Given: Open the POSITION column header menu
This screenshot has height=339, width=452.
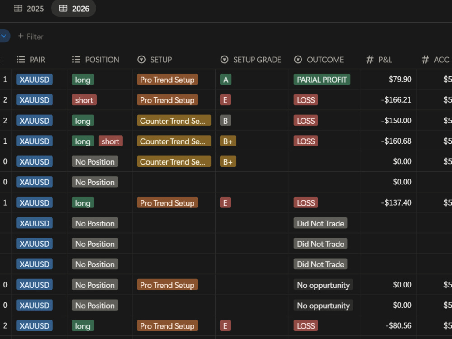Looking at the screenshot, I should (95, 60).
